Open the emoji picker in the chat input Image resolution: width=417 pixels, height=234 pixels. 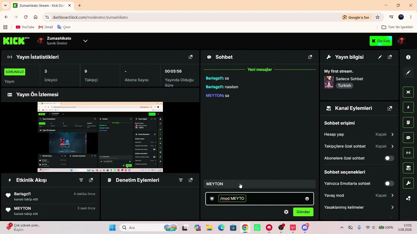(x=307, y=199)
